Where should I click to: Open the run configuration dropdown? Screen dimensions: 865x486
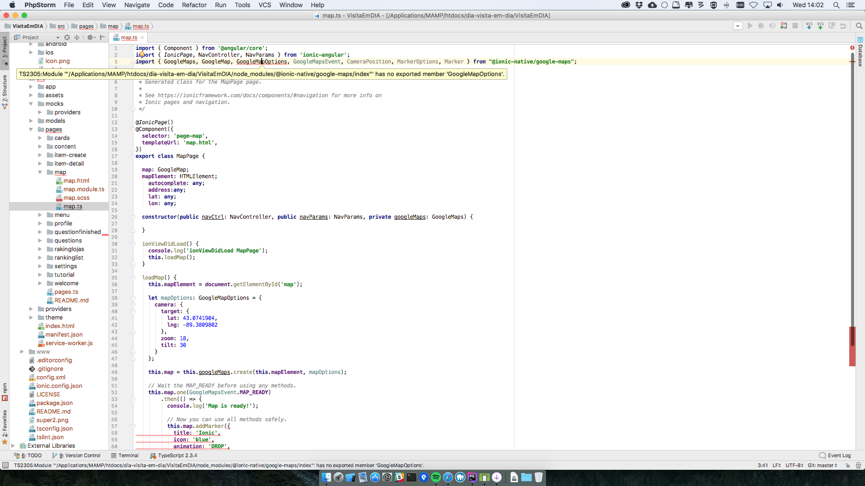738,26
